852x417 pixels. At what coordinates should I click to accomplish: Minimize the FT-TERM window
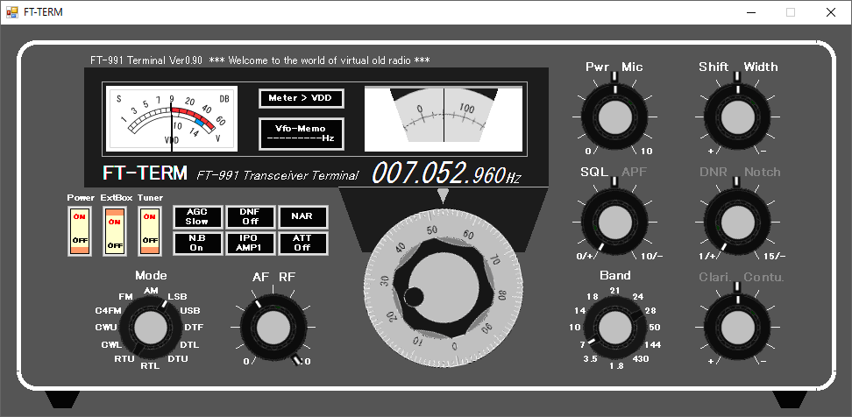(751, 12)
